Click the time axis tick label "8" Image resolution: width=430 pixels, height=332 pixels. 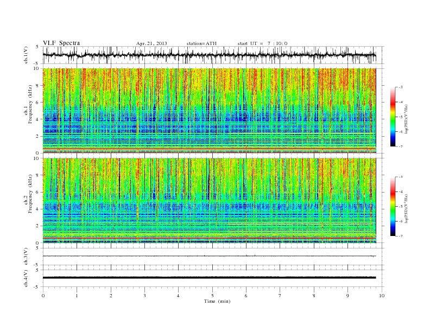tap(314, 296)
